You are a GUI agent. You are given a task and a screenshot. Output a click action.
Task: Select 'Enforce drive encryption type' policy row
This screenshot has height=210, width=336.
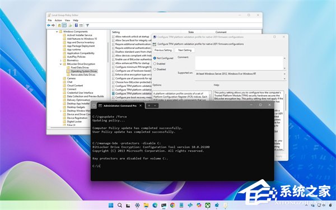click(132, 74)
